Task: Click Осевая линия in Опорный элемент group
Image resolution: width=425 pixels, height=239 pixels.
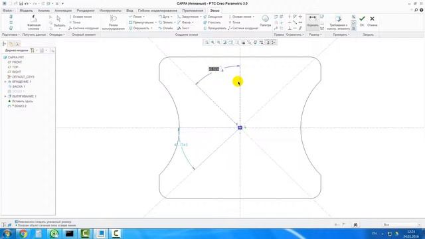Action: tap(80, 17)
